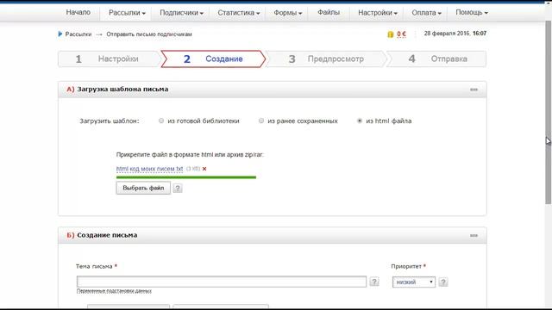Click the Отправить письмо подписчикам breadcrumb text

point(149,34)
